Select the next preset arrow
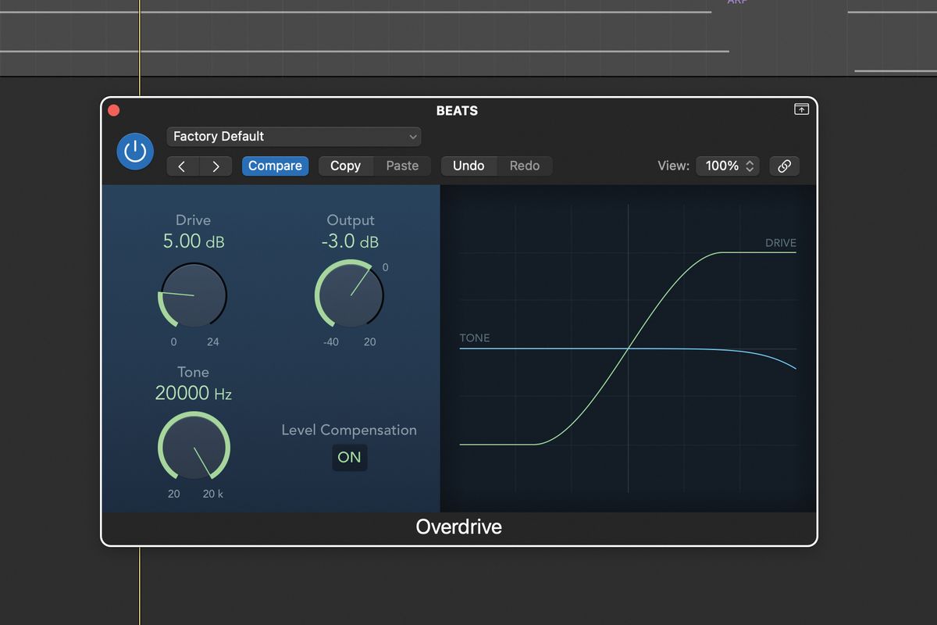Screen dimensions: 937x625 216,166
